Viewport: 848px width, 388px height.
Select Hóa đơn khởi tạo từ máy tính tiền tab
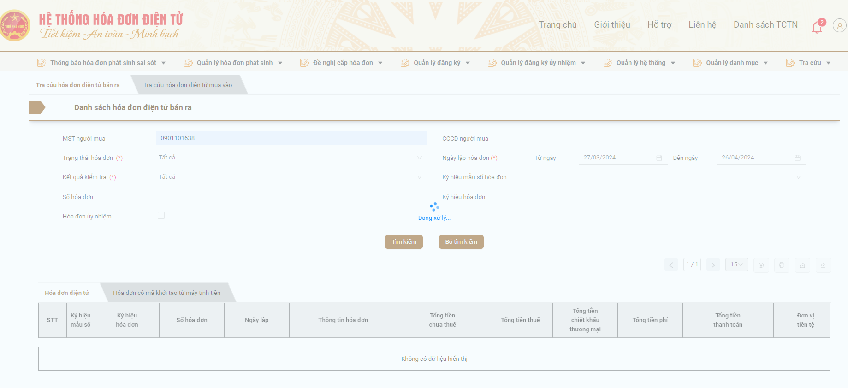[166, 293]
